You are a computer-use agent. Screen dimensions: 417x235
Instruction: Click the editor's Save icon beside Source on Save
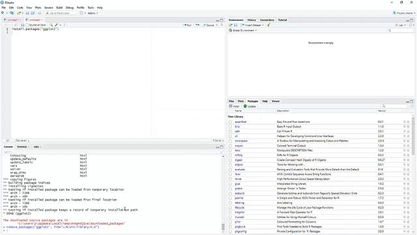(x=22, y=25)
